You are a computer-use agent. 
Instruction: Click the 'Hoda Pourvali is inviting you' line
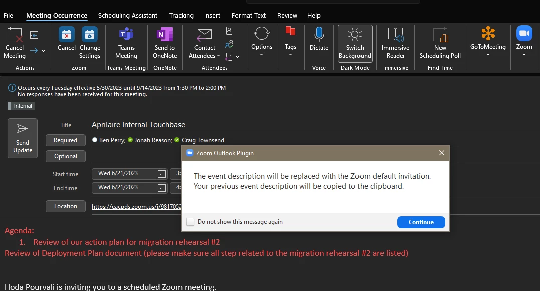coord(110,287)
